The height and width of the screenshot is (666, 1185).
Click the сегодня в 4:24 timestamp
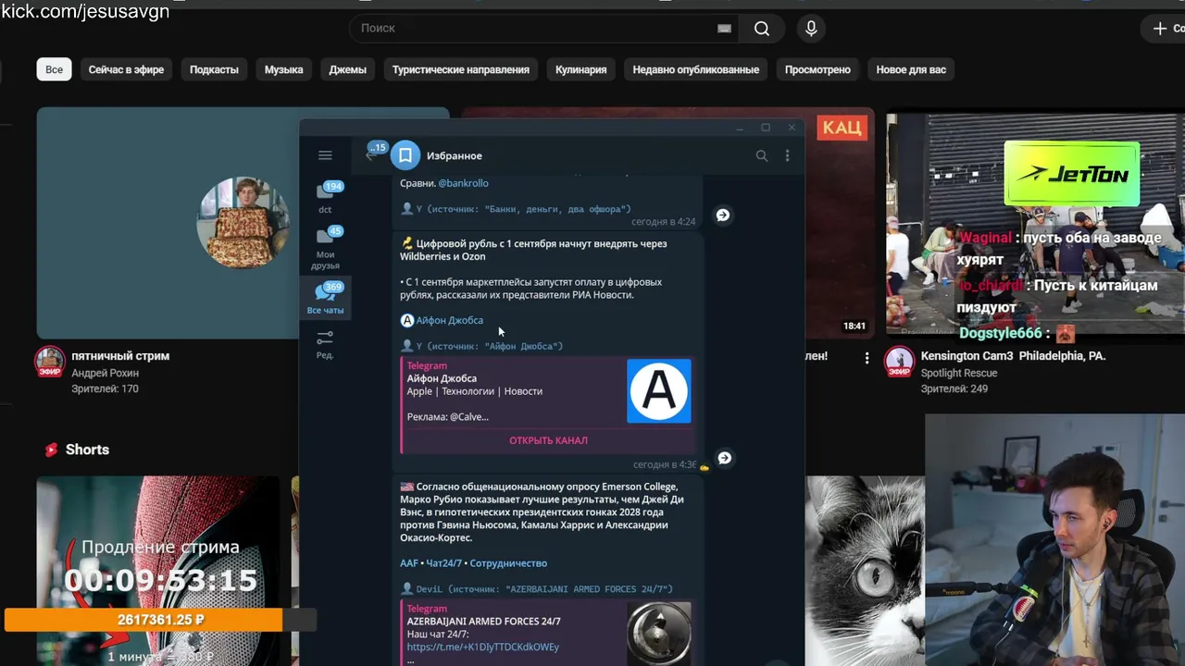663,222
